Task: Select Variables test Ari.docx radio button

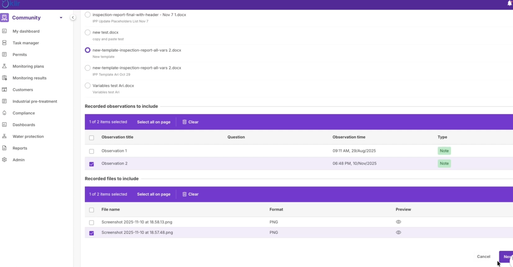Action: pos(88,85)
